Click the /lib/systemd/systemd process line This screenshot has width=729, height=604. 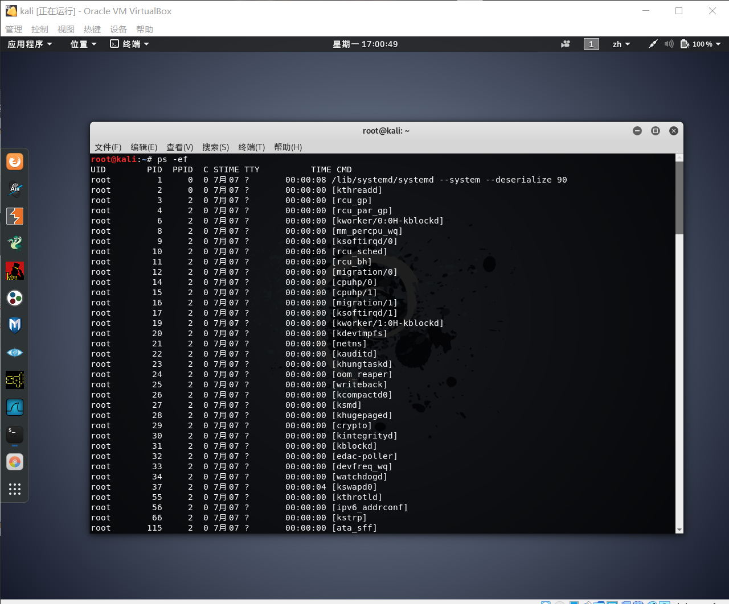(329, 180)
